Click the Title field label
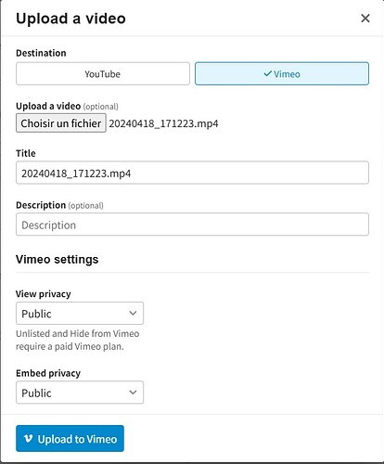 pos(26,153)
